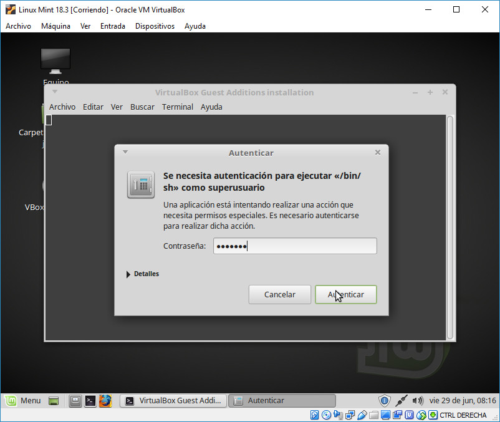The height and width of the screenshot is (422, 500).
Task: Open the Guest Additions terminal window menu arrow
Action: coord(55,92)
